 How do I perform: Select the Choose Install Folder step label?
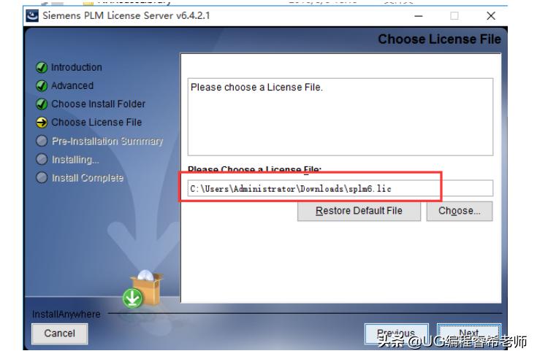99,104
